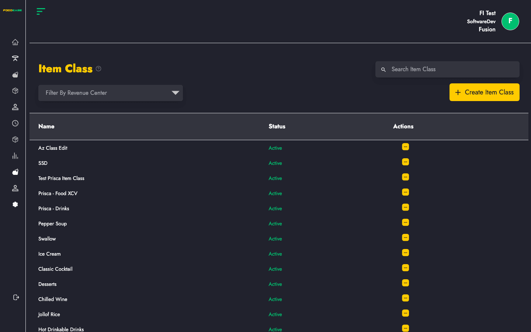Open actions menu for Jollof Rice

coord(405,313)
